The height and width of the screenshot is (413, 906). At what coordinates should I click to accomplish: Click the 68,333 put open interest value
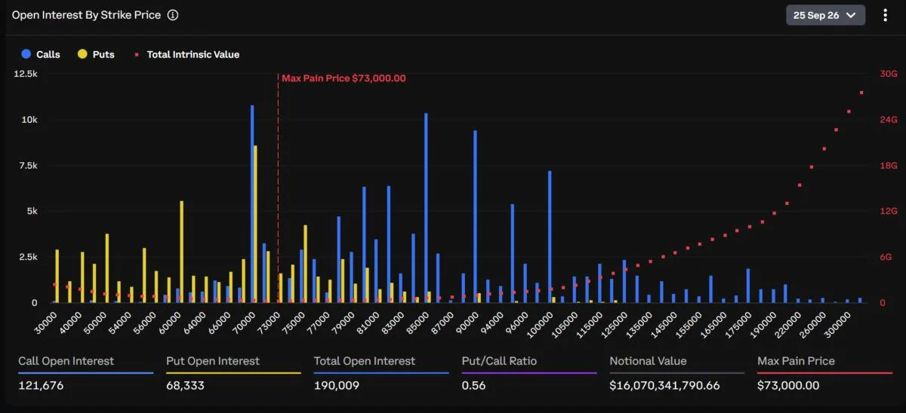click(x=185, y=385)
